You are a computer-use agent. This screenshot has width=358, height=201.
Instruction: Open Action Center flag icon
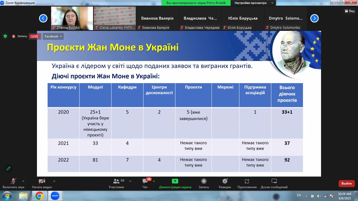point(332,196)
